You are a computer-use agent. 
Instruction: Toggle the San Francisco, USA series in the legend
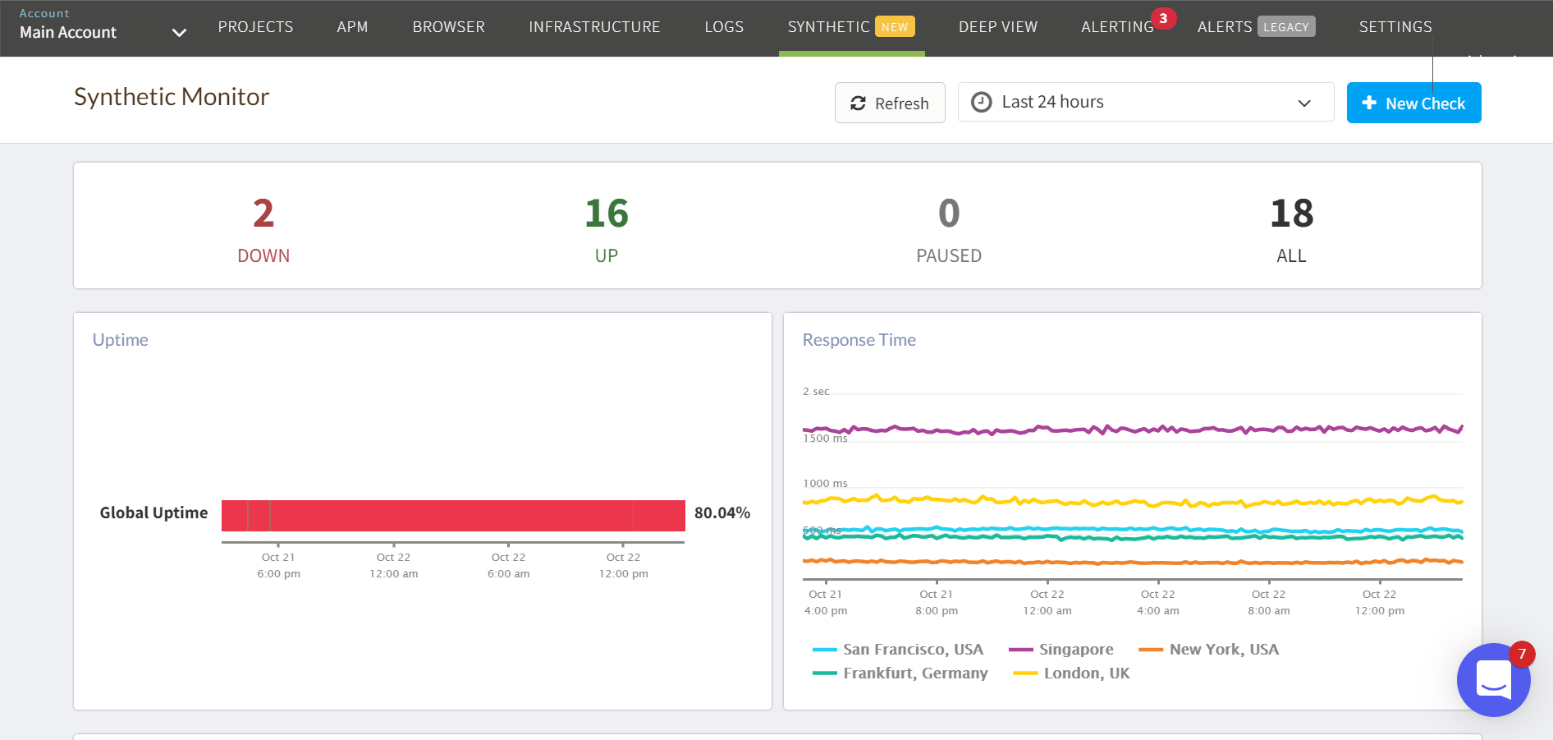pos(913,649)
